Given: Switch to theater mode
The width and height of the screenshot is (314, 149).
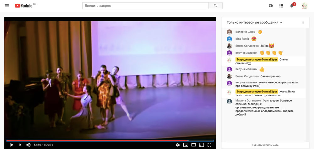Looking at the screenshot, I should click(x=193, y=145).
